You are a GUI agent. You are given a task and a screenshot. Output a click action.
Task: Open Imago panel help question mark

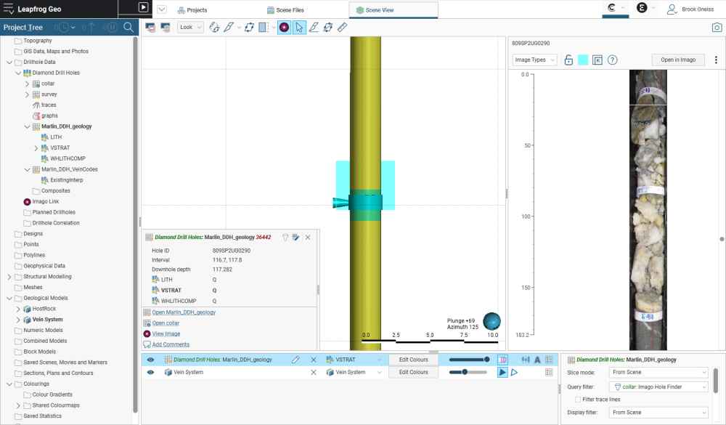[612, 60]
